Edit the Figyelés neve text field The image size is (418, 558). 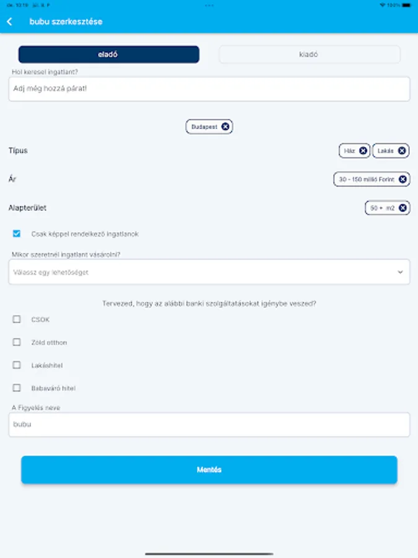click(x=209, y=425)
